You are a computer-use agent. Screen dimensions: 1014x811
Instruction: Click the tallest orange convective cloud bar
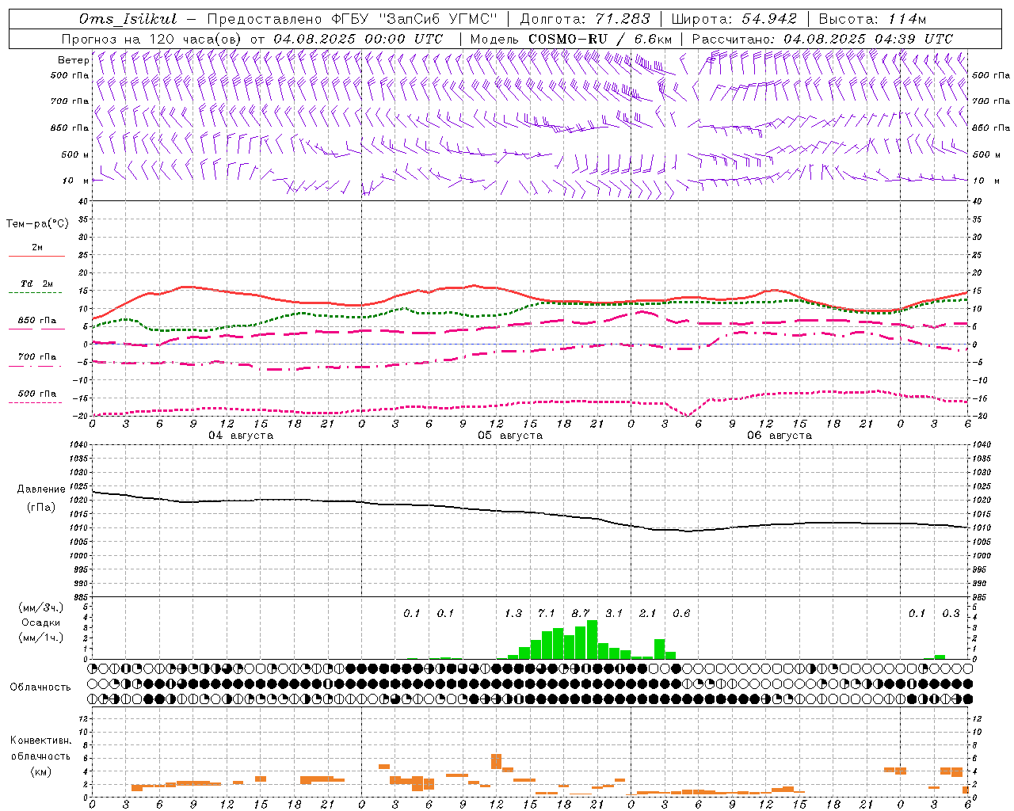[x=496, y=761]
